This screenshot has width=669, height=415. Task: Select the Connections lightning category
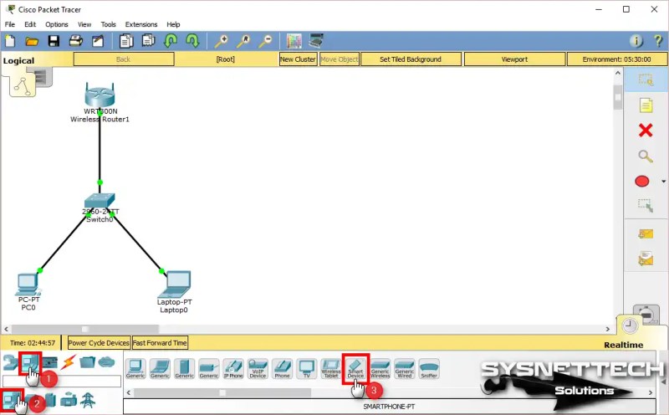click(69, 362)
